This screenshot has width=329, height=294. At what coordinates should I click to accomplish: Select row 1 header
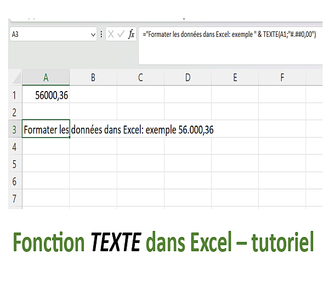pos(14,95)
